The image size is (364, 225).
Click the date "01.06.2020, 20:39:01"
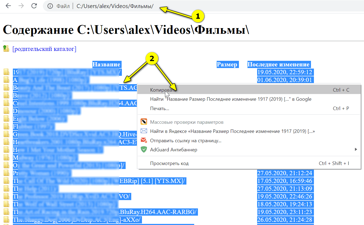click(285, 80)
